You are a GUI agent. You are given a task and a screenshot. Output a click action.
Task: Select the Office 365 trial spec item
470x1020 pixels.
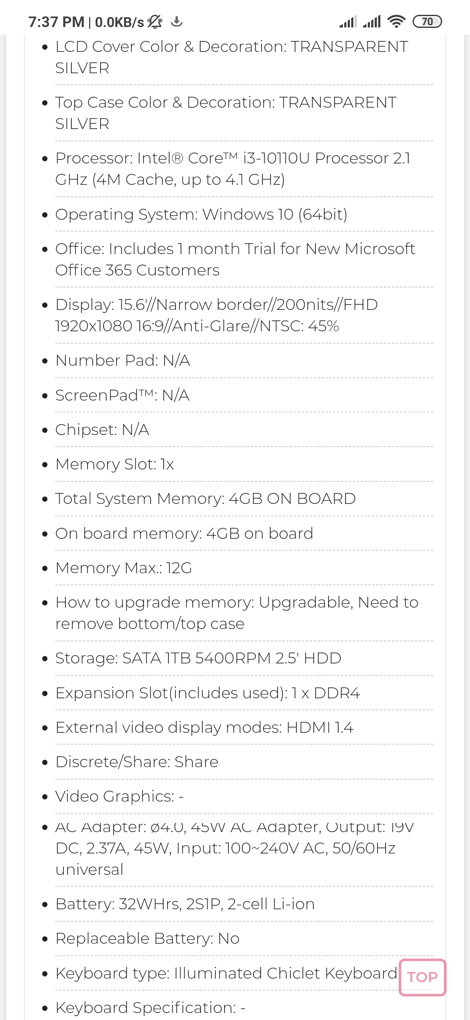[x=235, y=259]
